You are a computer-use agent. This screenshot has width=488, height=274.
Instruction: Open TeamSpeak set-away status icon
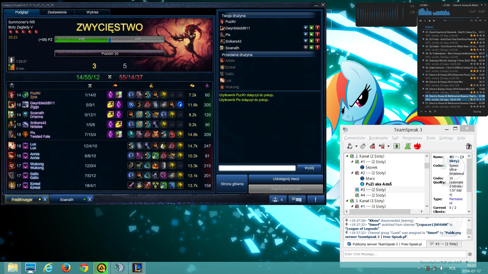[350, 146]
